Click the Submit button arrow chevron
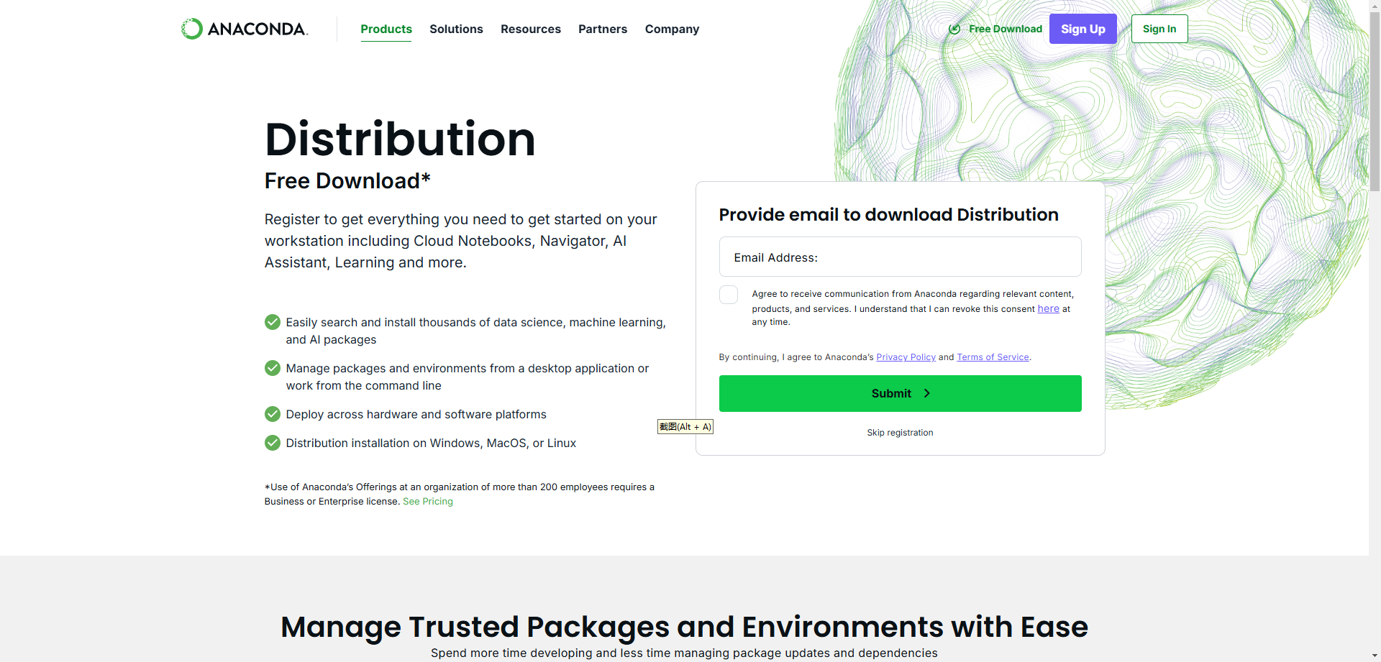 [x=927, y=393]
